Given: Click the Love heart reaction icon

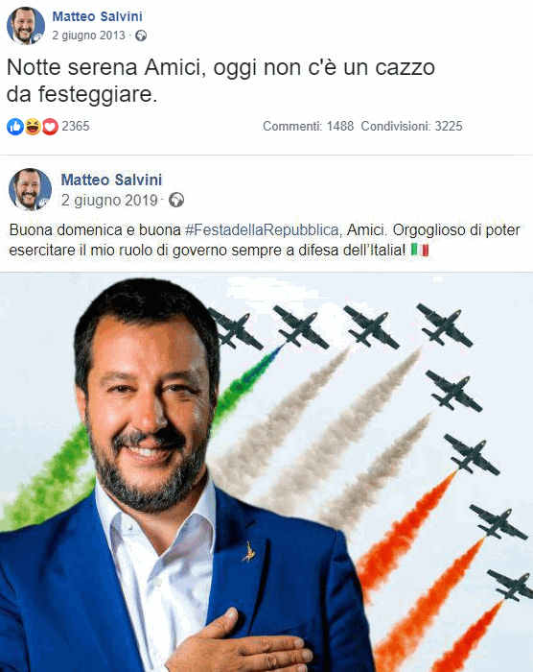Looking at the screenshot, I should click(50, 127).
